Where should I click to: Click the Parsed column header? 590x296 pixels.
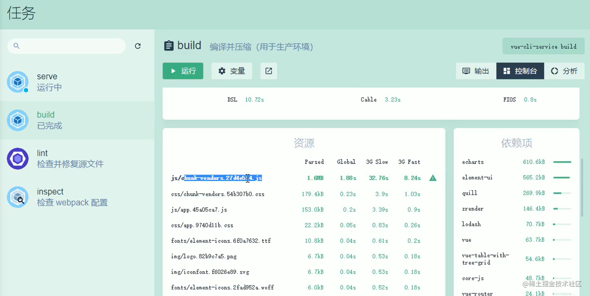[314, 162]
